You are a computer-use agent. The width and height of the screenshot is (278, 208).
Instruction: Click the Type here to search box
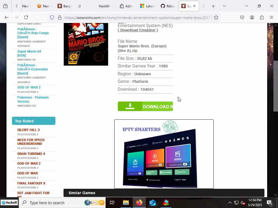62,203
